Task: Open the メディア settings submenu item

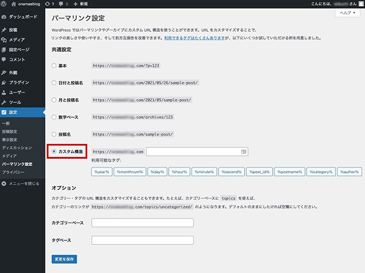Action: click(x=9, y=156)
